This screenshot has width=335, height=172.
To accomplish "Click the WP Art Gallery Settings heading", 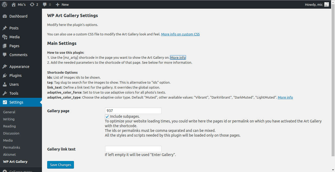I will click(x=73, y=15).
